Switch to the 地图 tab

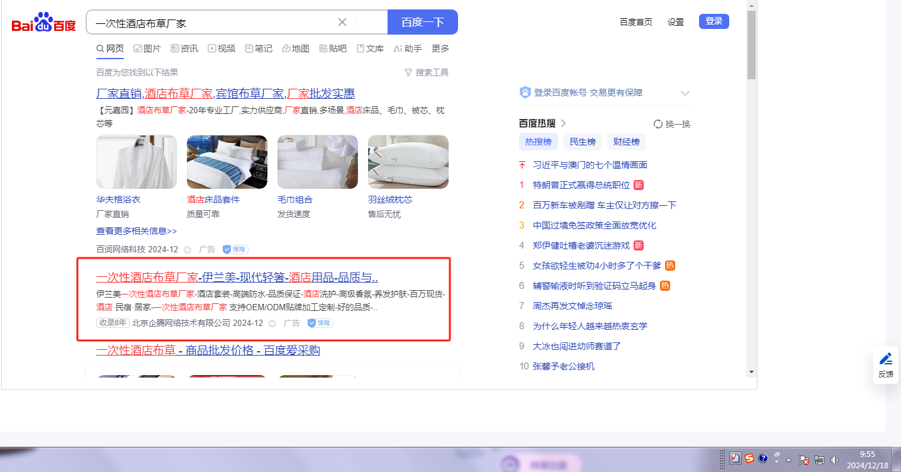[x=296, y=48]
